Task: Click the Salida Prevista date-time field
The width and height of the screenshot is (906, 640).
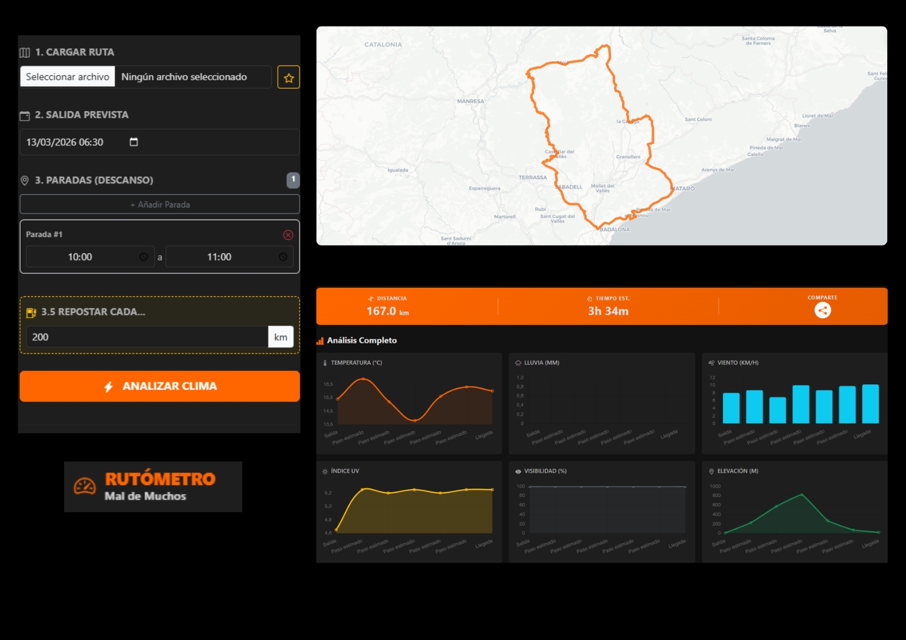Action: point(72,142)
